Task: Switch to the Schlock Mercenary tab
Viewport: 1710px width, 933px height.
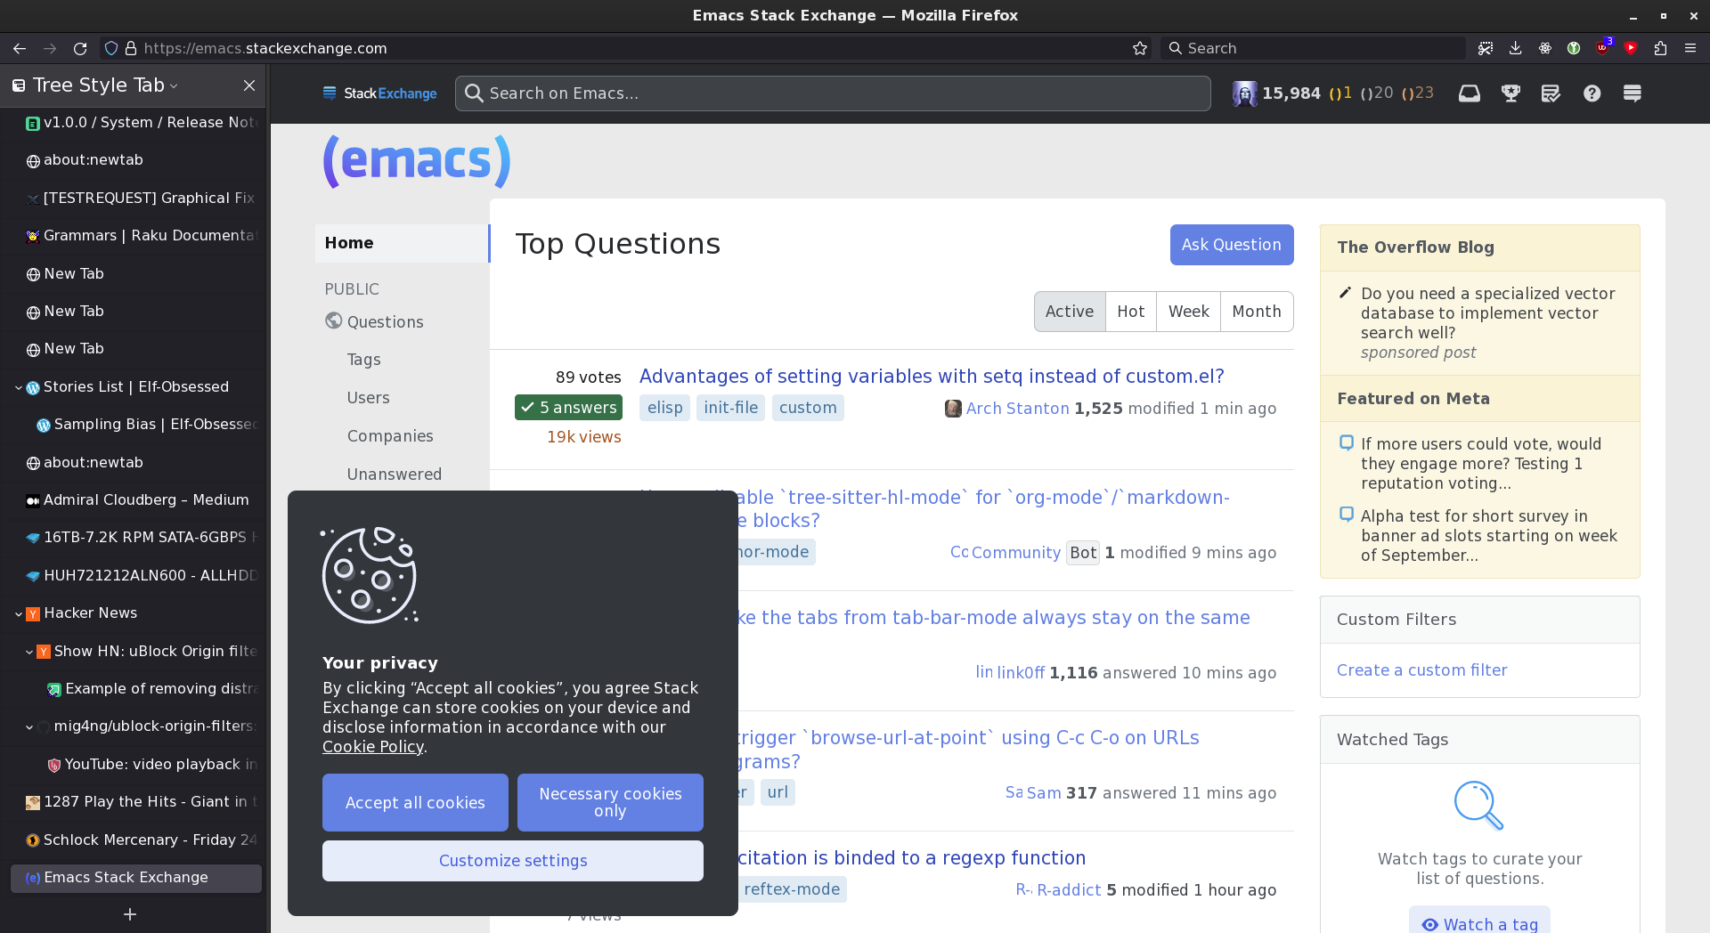Action: coord(135,840)
